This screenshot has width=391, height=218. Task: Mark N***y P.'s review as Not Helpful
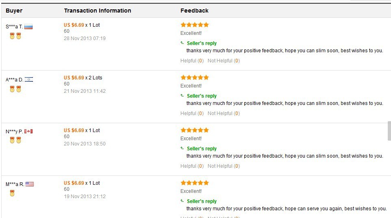(x=224, y=166)
